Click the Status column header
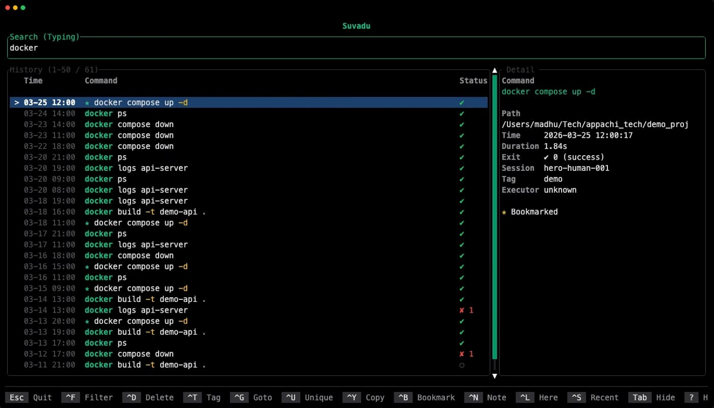 click(x=473, y=81)
